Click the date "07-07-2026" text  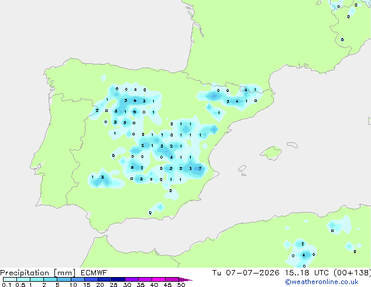click(252, 273)
